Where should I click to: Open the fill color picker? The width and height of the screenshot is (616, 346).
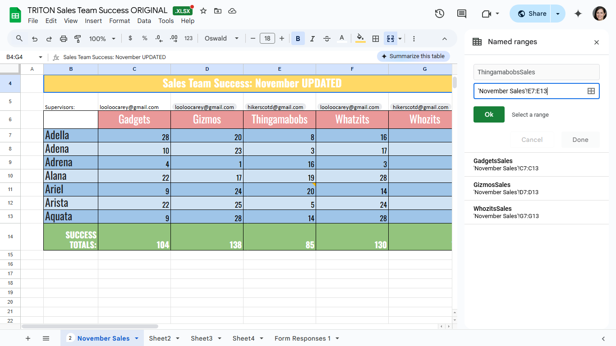pyautogui.click(x=360, y=39)
